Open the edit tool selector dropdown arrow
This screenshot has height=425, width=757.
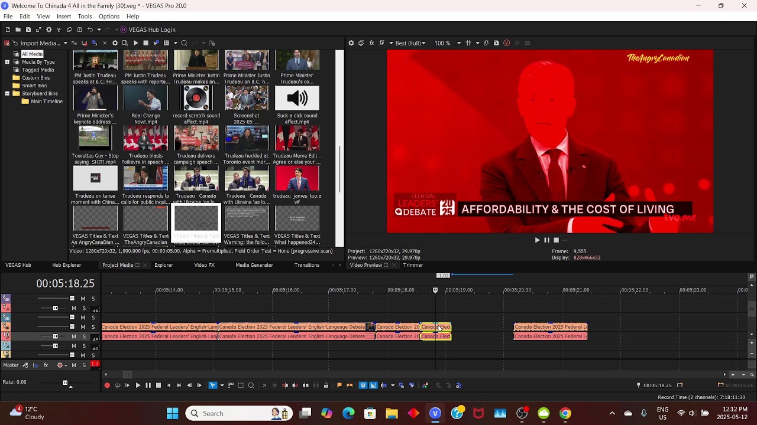222,385
